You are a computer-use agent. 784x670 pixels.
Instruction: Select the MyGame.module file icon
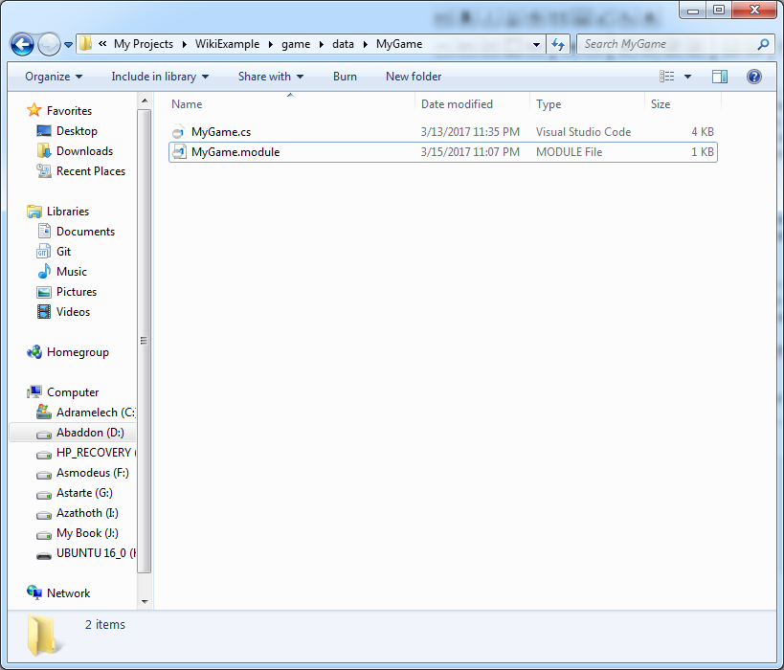[x=178, y=152]
